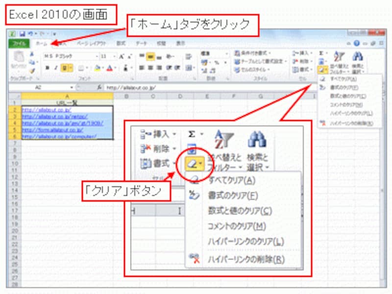The image size is (392, 294).
Task: Open the テーブルとして書式設定 dropdown
Action: (x=260, y=62)
